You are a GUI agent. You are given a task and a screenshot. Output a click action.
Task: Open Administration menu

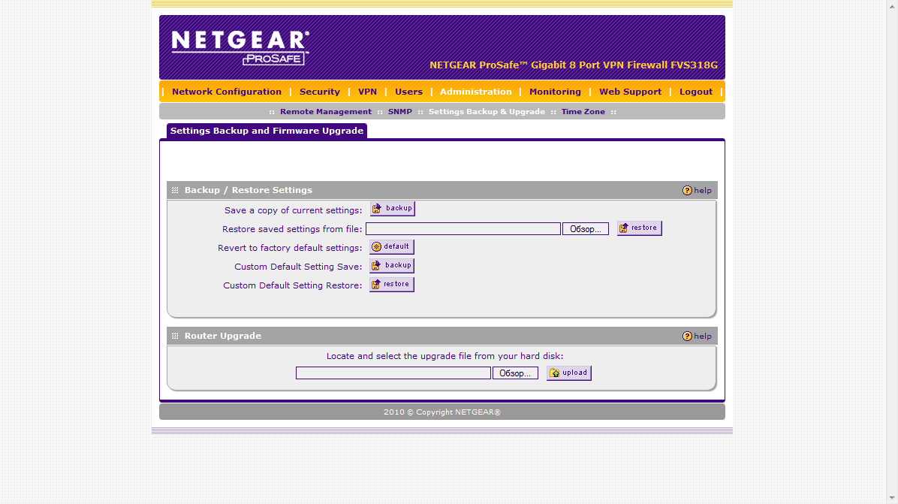pyautogui.click(x=476, y=92)
